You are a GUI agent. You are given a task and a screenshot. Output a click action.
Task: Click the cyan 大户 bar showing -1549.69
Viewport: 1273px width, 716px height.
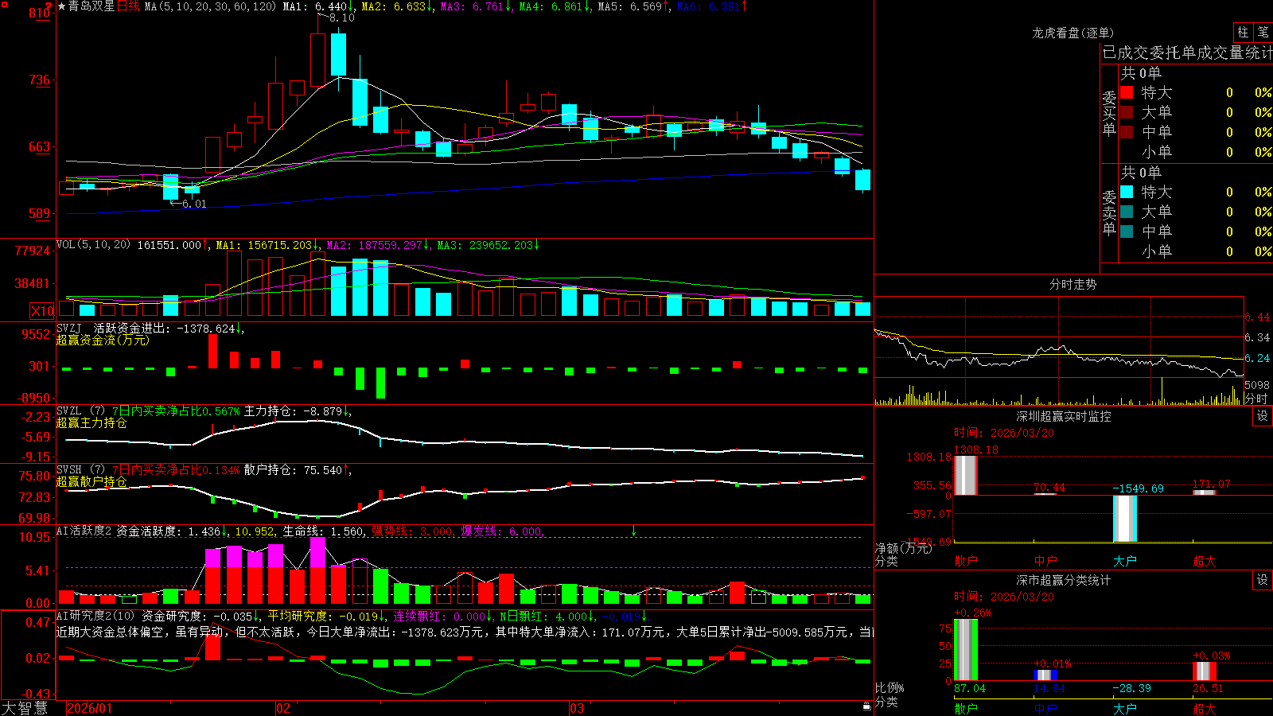click(1124, 519)
